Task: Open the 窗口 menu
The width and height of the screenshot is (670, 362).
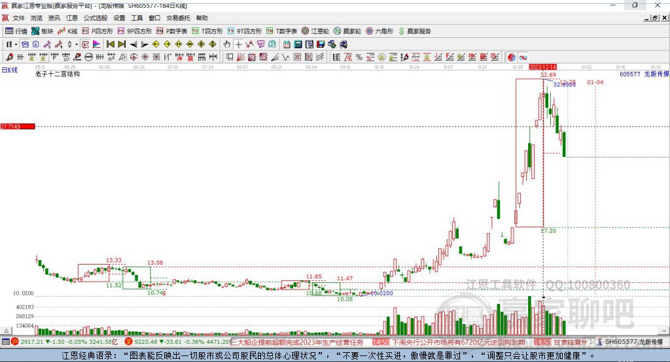Action: coord(154,18)
